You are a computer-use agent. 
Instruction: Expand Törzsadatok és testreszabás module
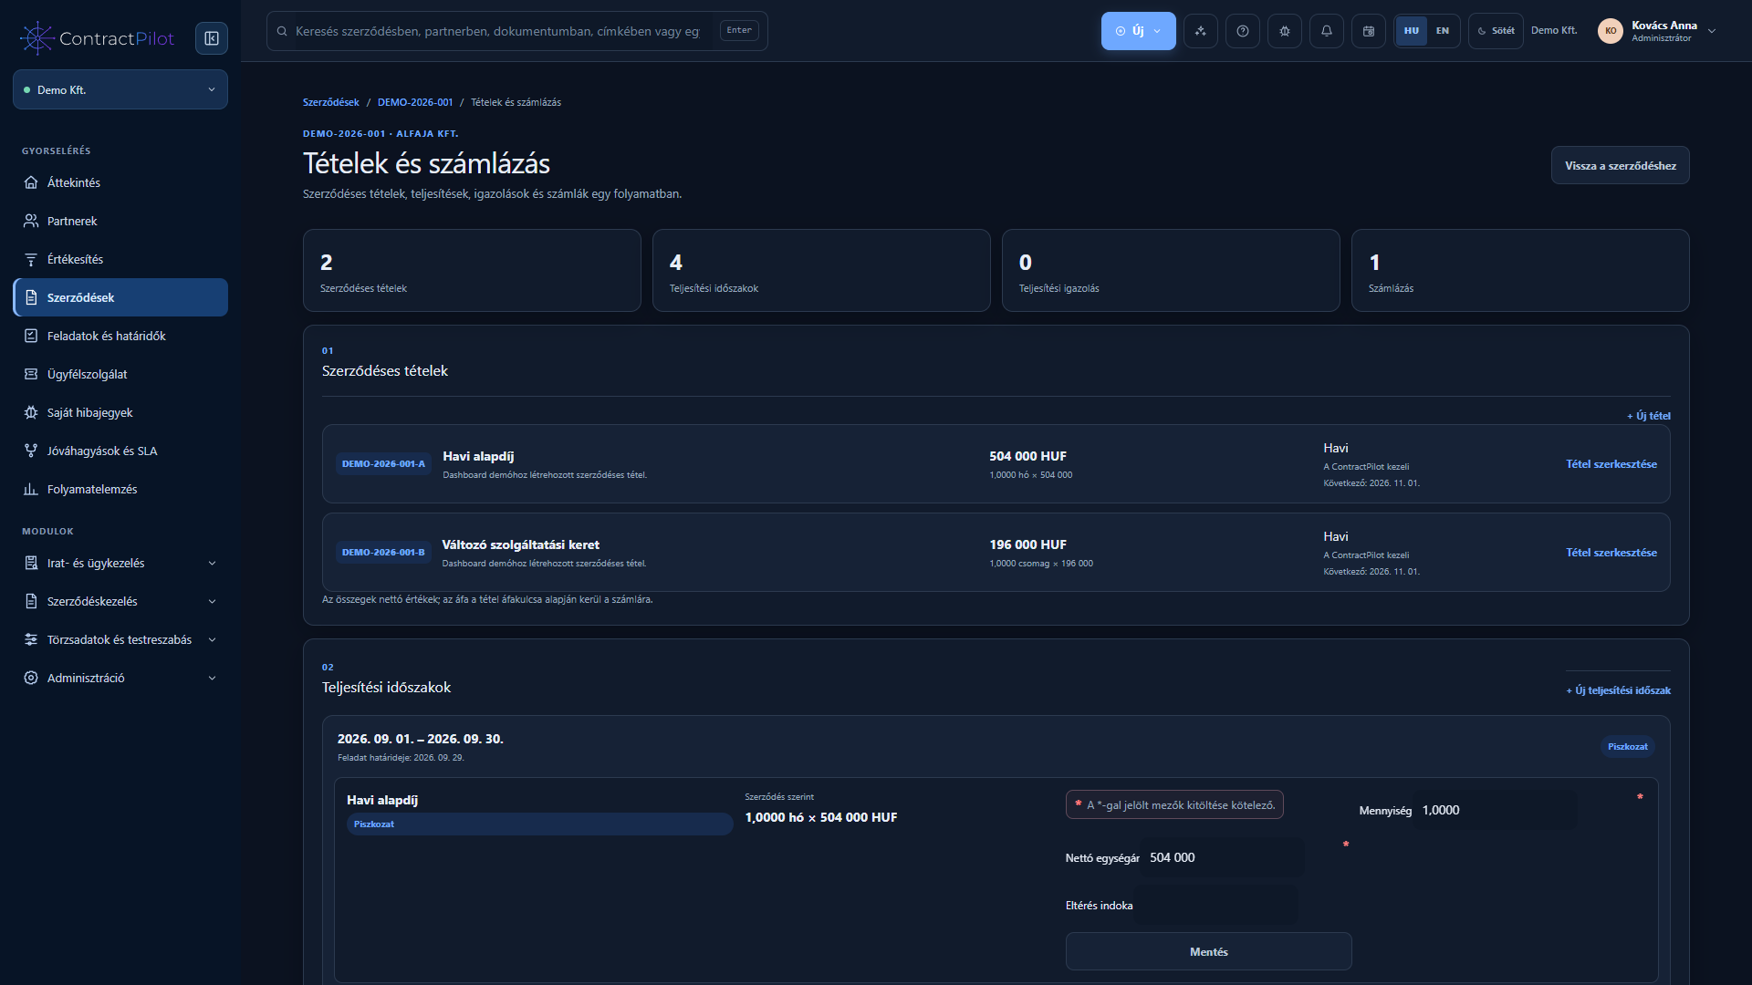pos(120,639)
